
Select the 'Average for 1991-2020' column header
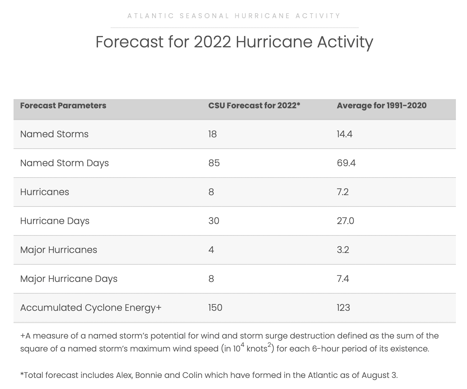click(382, 106)
